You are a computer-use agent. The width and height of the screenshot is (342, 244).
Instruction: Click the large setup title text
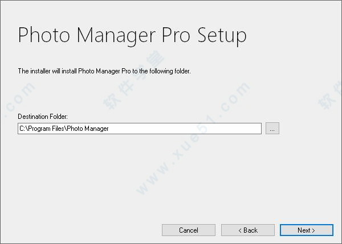[x=132, y=35]
